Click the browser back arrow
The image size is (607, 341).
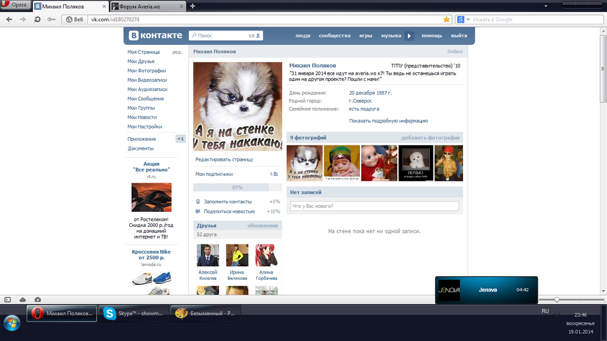[9, 19]
